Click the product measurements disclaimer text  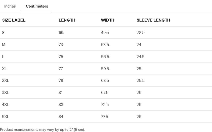pyautogui.click(x=43, y=130)
